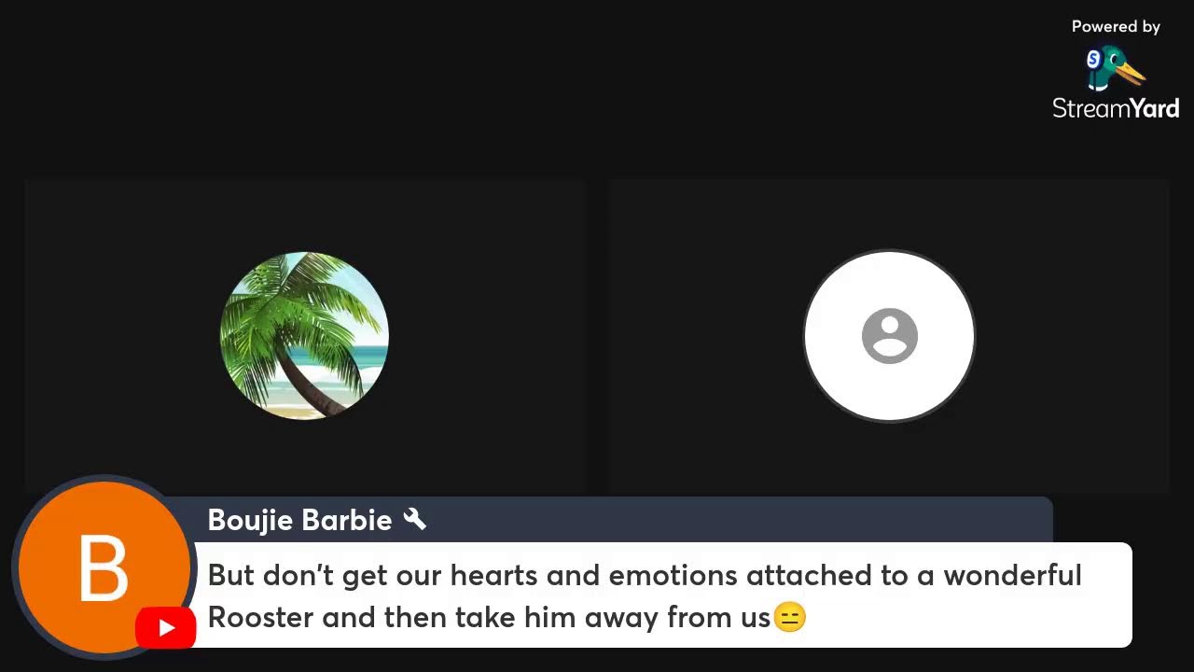Click the red YouTube play badge

[x=166, y=627]
